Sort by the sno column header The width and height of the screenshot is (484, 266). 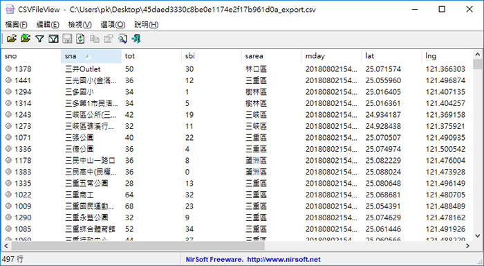(31, 56)
